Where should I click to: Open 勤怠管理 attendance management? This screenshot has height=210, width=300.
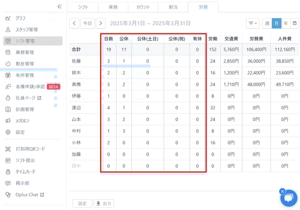point(24,64)
